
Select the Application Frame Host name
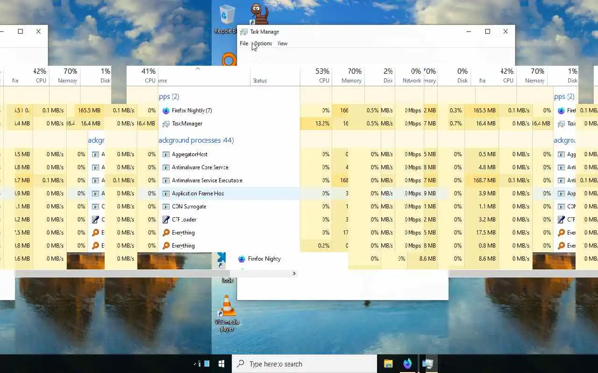pos(198,193)
